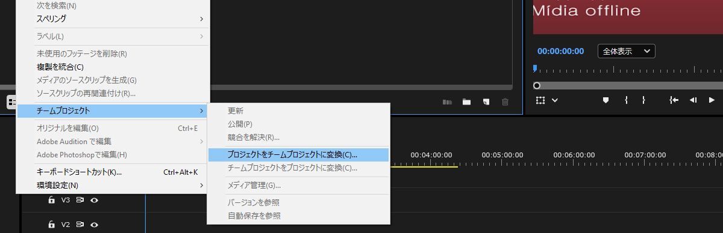723x233 pixels.
Task: Toggle sync lock on track V3
Action: (80, 201)
